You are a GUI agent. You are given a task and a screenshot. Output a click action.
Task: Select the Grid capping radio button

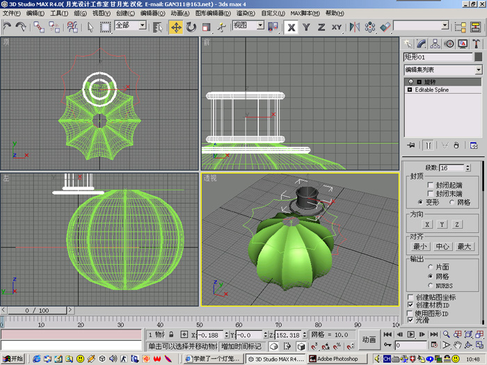(452, 202)
